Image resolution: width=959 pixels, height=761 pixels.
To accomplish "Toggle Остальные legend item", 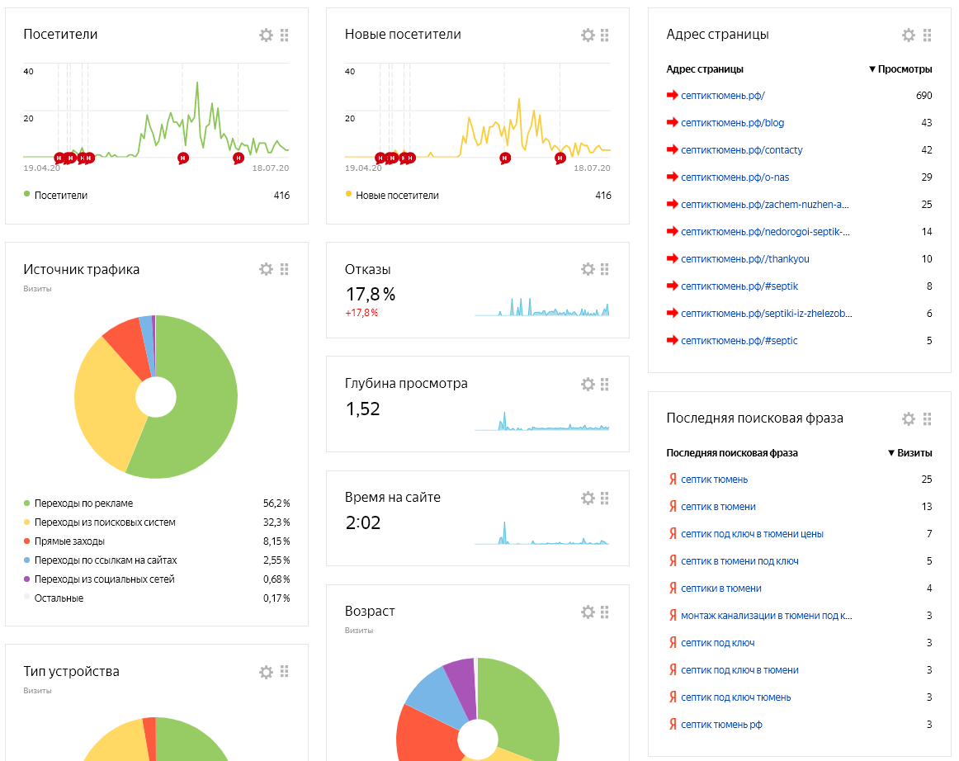I will pyautogui.click(x=54, y=598).
